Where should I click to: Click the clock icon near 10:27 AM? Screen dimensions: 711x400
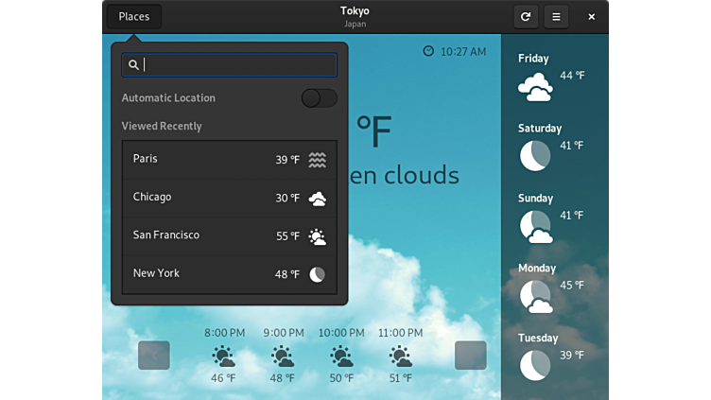pos(428,51)
